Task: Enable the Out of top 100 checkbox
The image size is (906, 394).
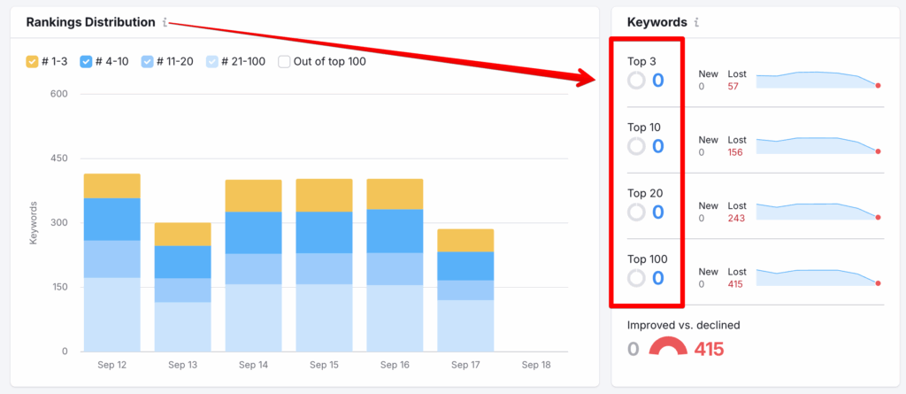Action: click(x=284, y=62)
